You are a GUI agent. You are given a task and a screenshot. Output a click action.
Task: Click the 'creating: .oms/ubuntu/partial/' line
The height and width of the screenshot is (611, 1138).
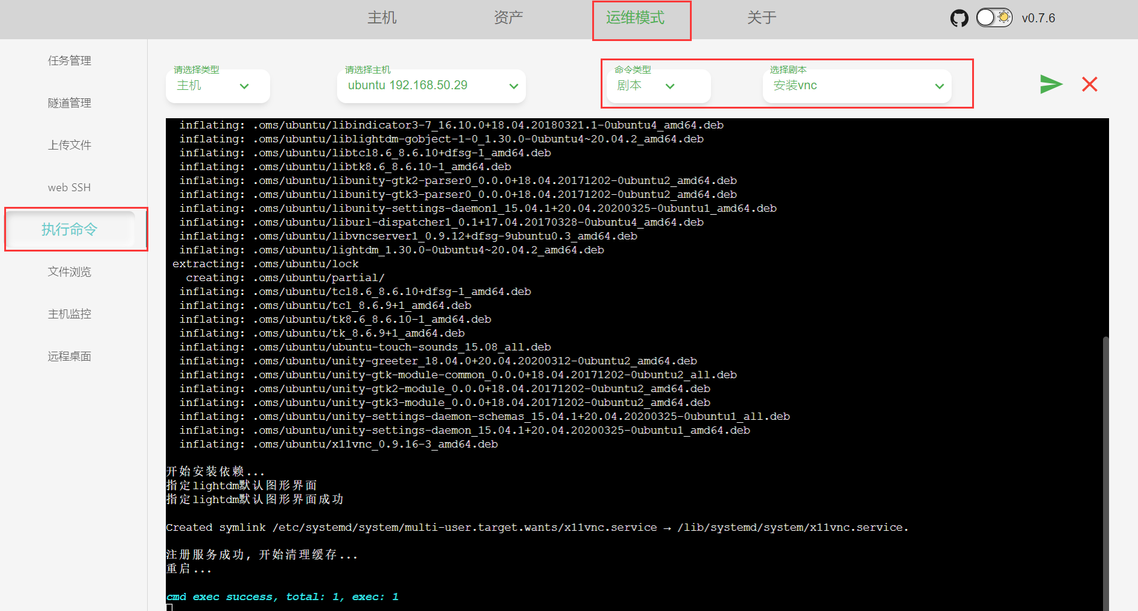pyautogui.click(x=285, y=277)
